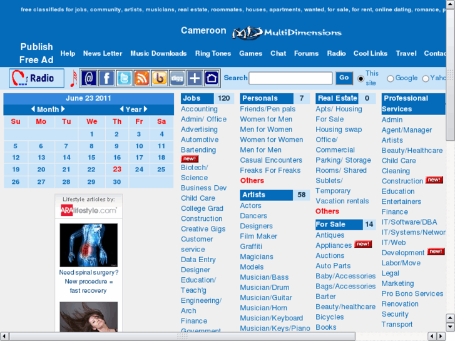Image resolution: width=455 pixels, height=341 pixels.
Task: Open the Radio player icon button
Action: coord(36,78)
